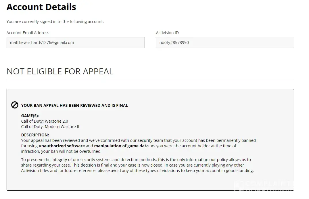Screen dimensions: 309x199
Task: Click Call of Duty: Modern Warfare II text
Action: click(50, 127)
